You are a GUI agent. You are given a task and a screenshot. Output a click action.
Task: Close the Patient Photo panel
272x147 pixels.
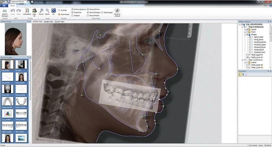pos(30,22)
